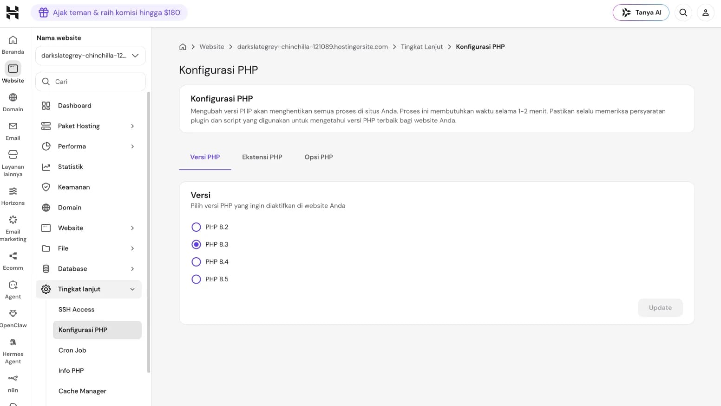
Task: Switch to Versi PHP tab
Action: coord(205,157)
